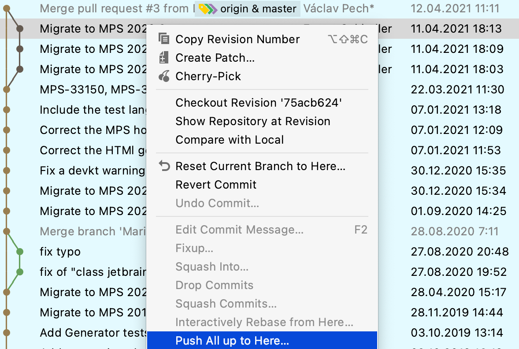This screenshot has height=349, width=519.
Task: Click the date 03.10.2019 13:14
Action: 457,332
